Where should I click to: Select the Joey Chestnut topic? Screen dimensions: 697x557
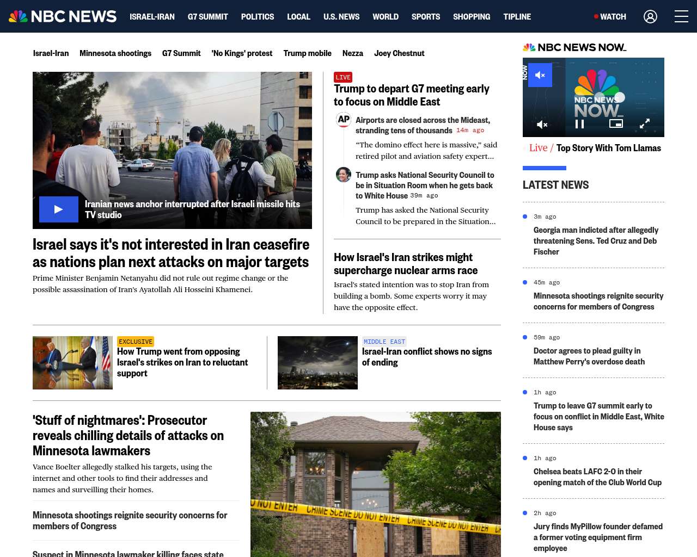tap(399, 53)
